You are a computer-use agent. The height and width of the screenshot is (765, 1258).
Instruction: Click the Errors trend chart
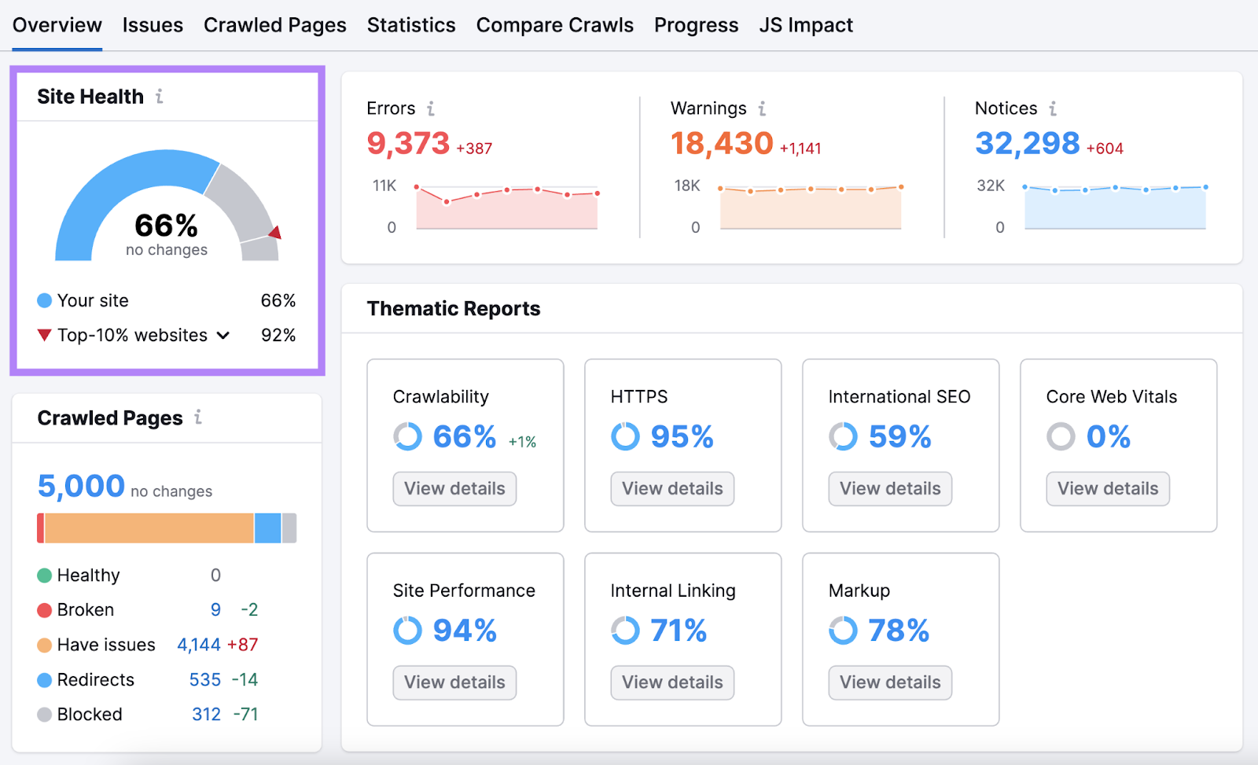coord(506,207)
